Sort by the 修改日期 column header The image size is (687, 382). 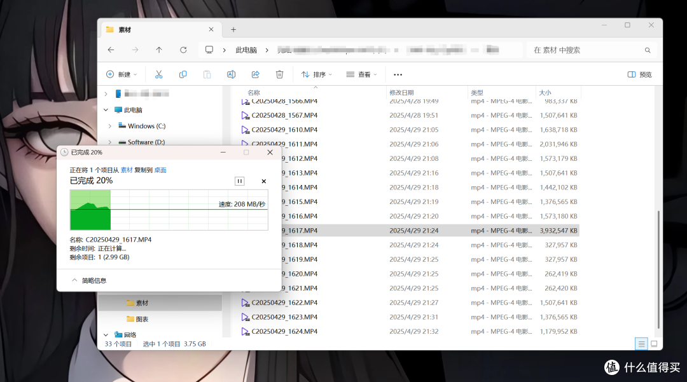point(401,93)
